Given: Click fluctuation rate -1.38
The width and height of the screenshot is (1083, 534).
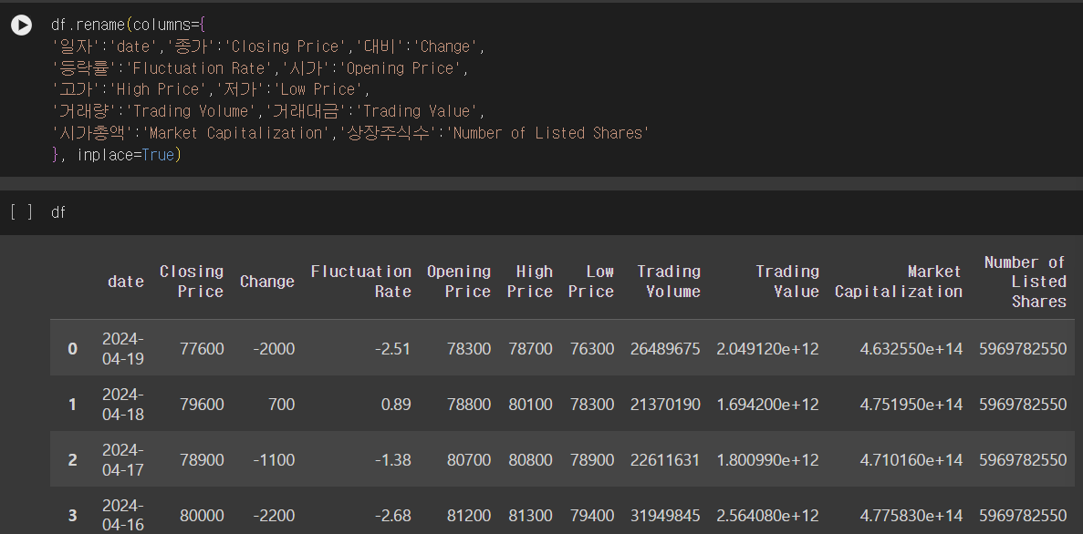Looking at the screenshot, I should [x=393, y=459].
